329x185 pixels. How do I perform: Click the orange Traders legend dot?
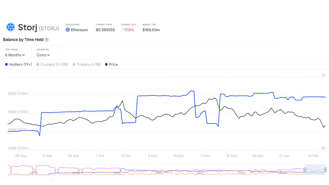coord(74,64)
